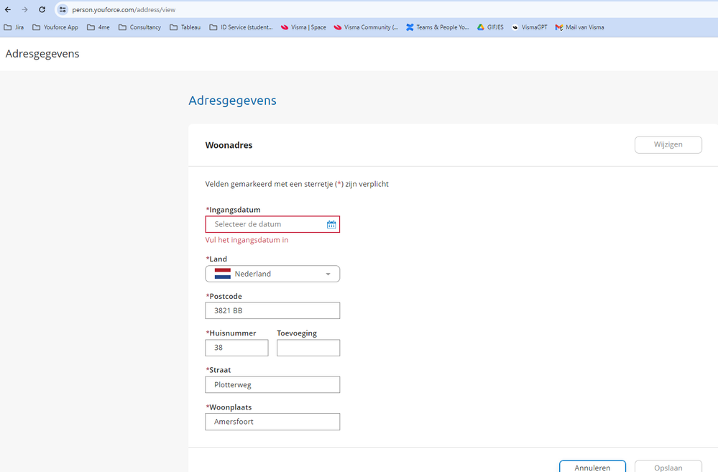The height and width of the screenshot is (472, 718).
Task: Click the error text 'Vul het ingangsdatum in'
Action: click(x=247, y=240)
